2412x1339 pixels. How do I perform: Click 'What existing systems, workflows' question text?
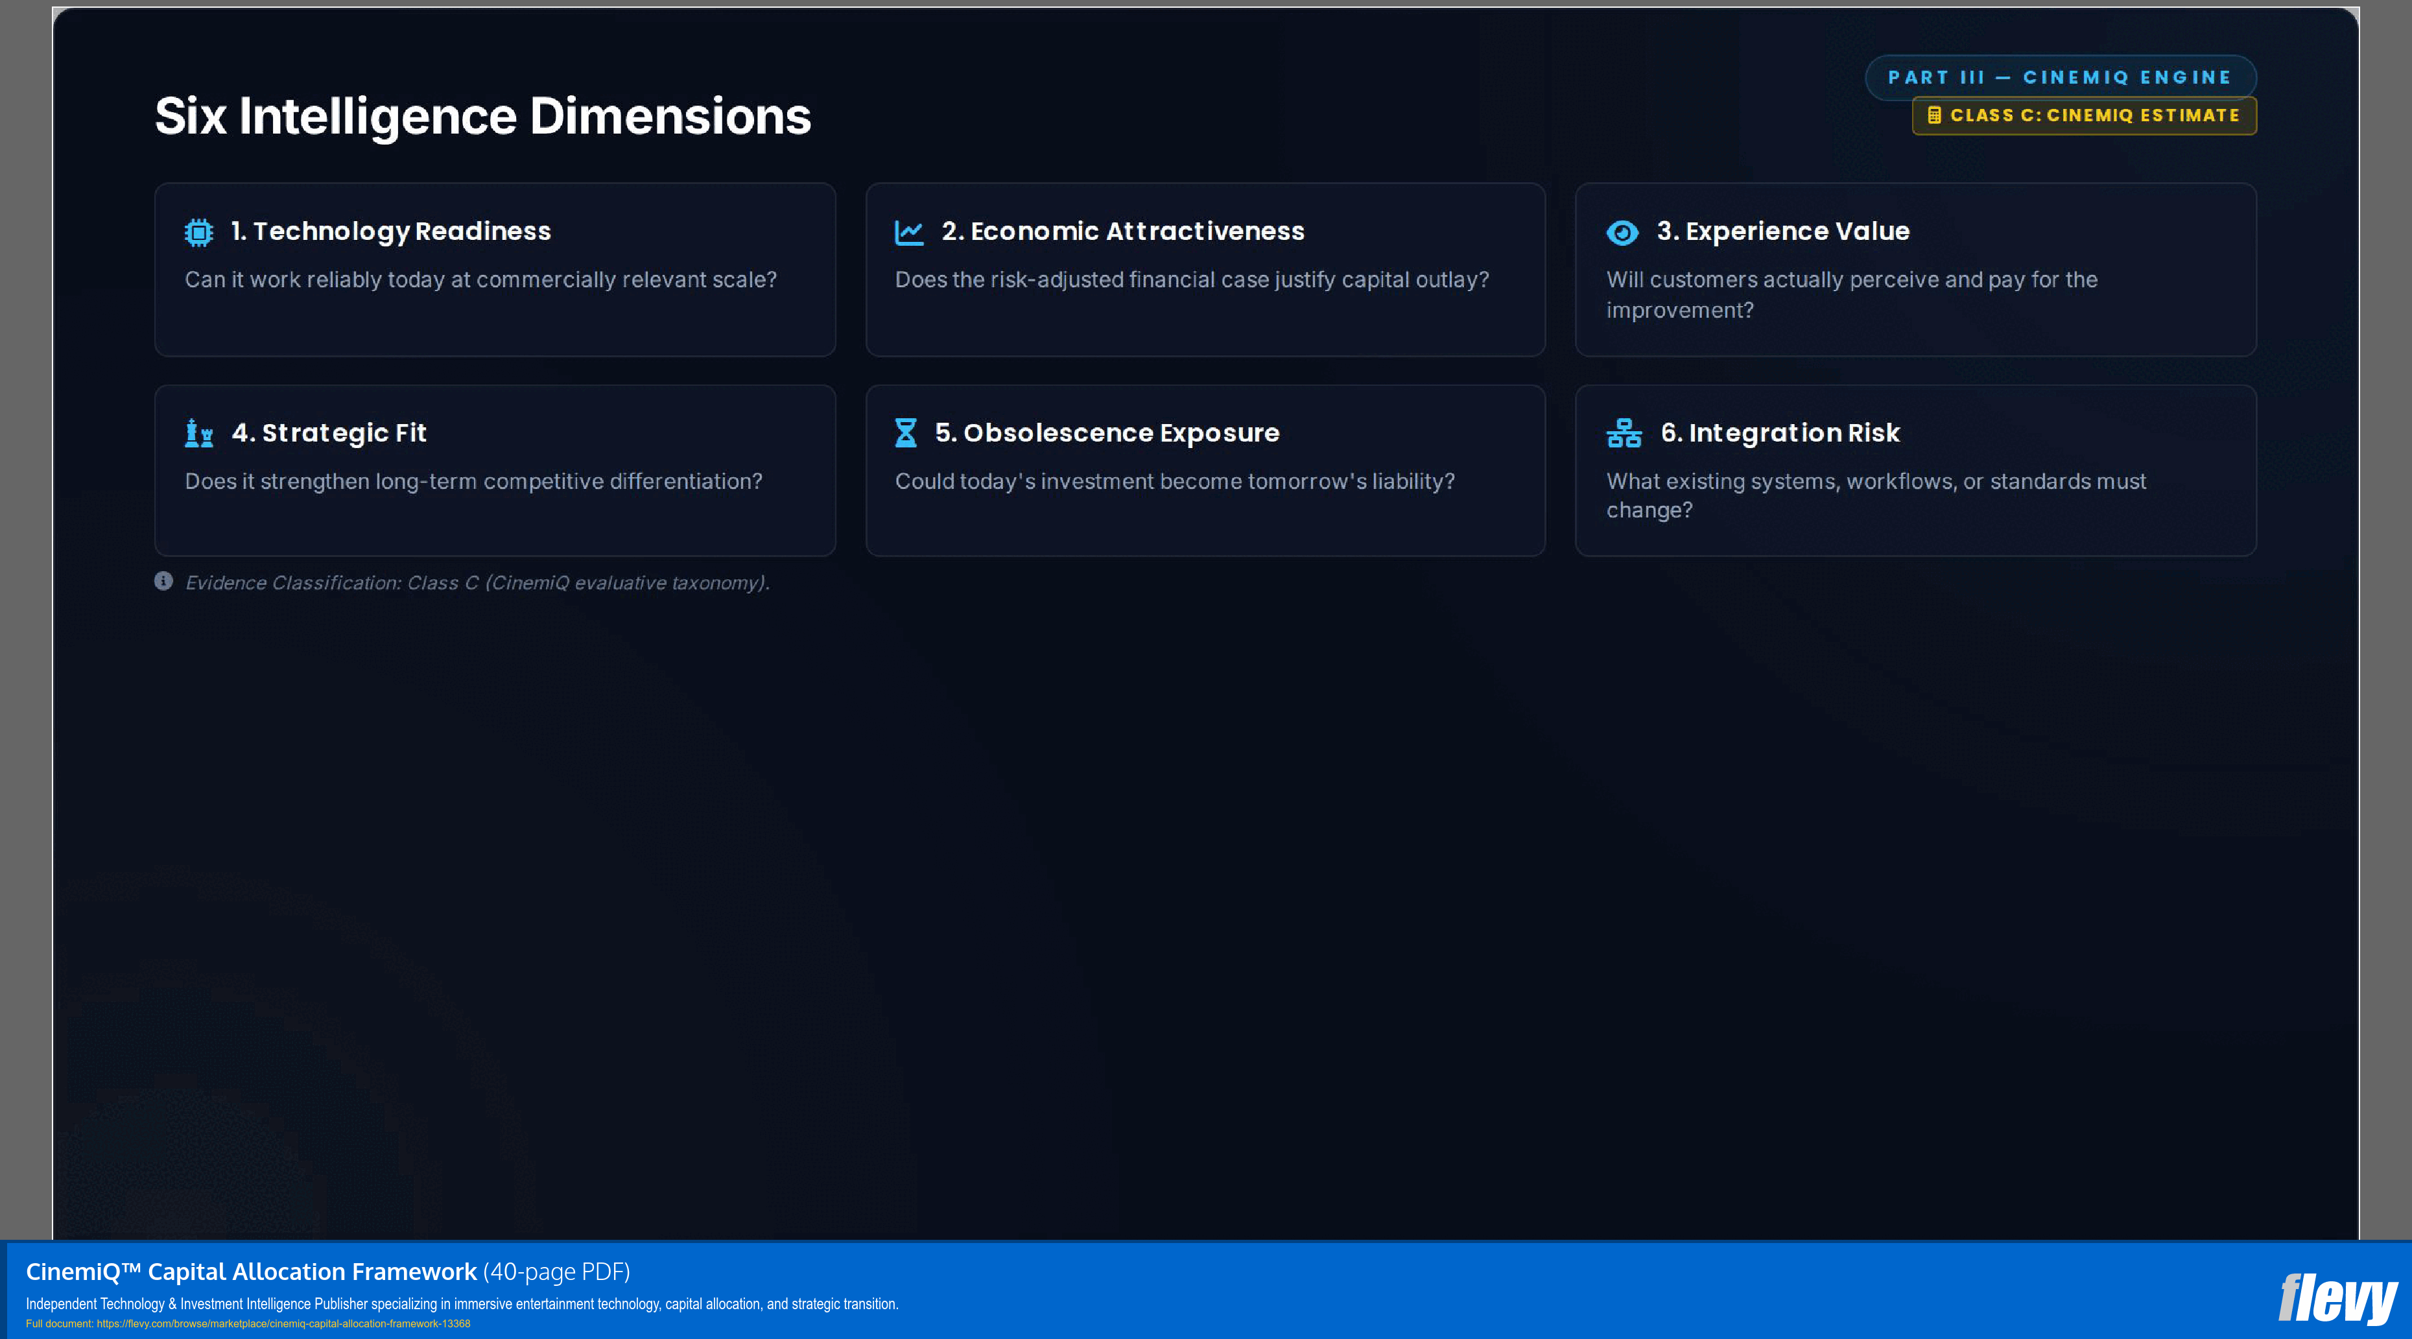point(1876,495)
